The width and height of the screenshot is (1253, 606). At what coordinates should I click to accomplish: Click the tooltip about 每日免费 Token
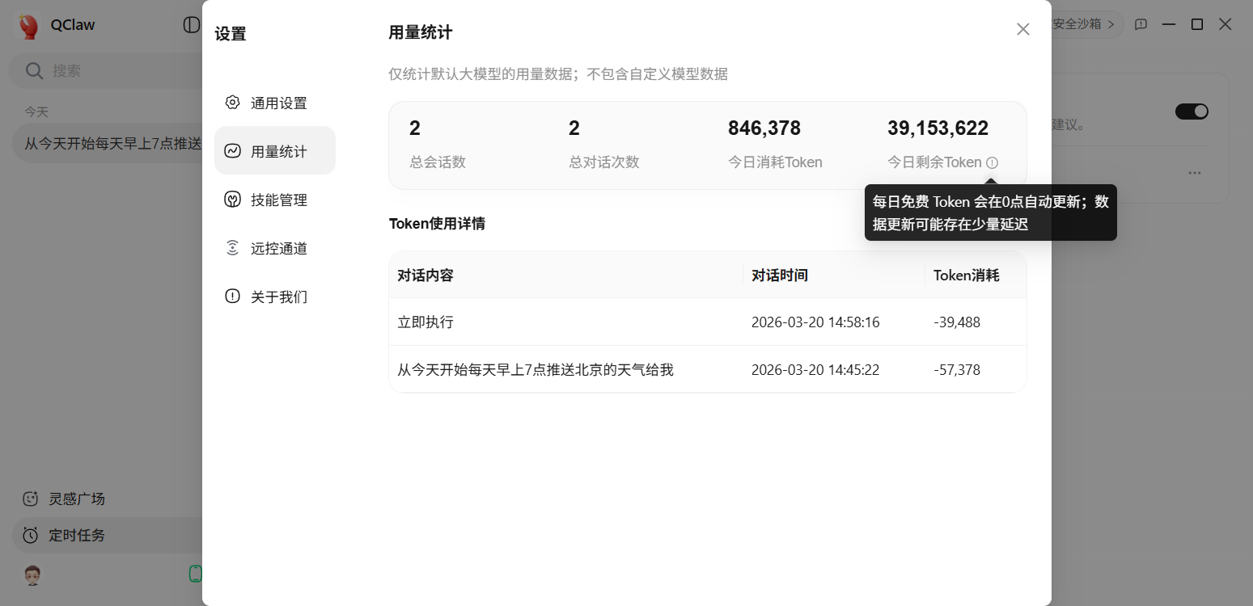pos(991,213)
